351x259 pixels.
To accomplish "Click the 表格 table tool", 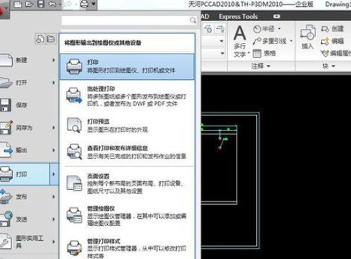I will coord(264,54).
